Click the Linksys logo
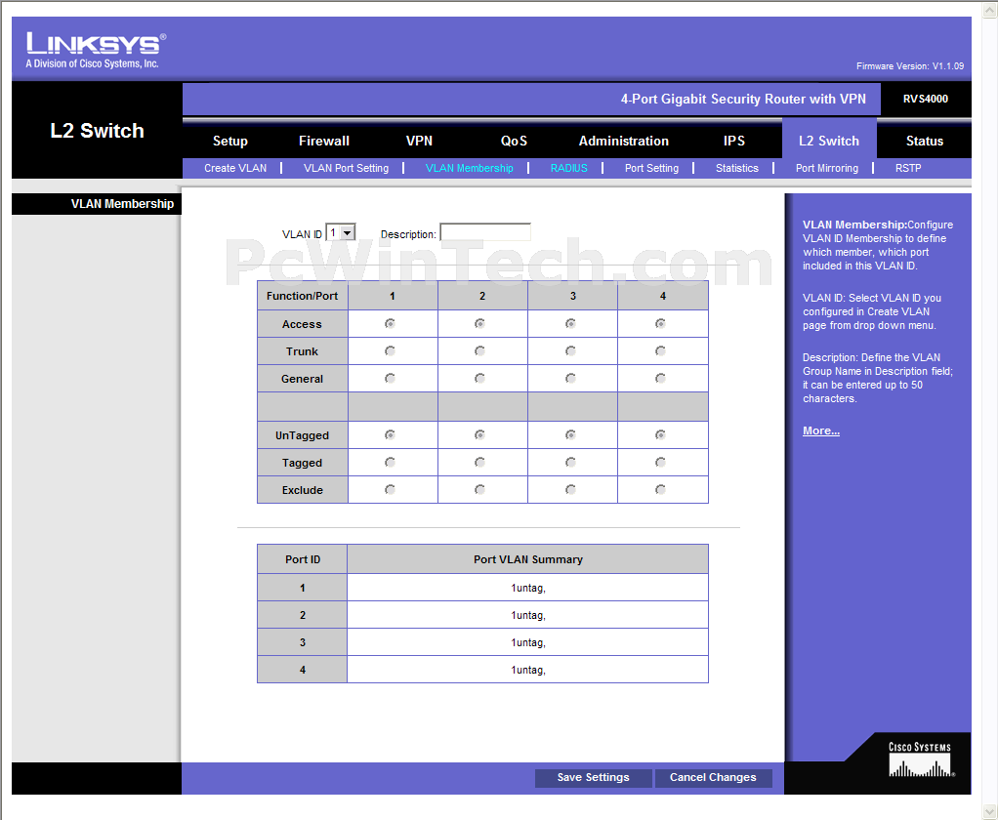The height and width of the screenshot is (820, 998). [x=96, y=50]
